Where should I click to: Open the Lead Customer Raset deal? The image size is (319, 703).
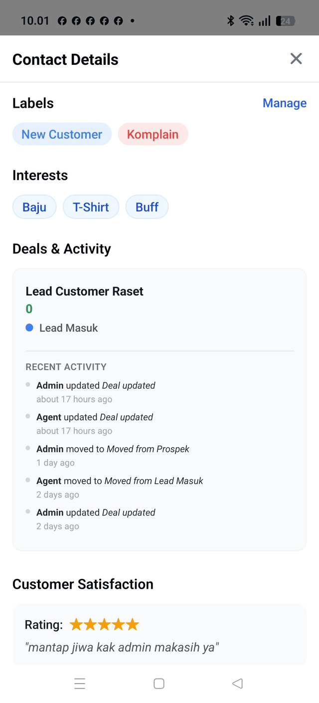(85, 291)
